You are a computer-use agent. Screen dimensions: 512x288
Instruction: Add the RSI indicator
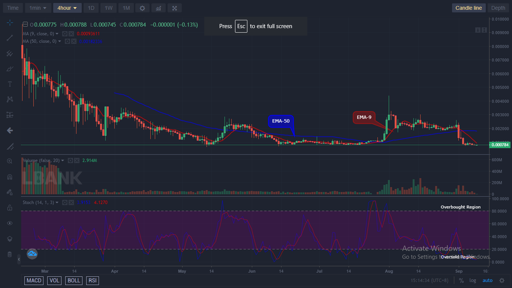(92, 280)
